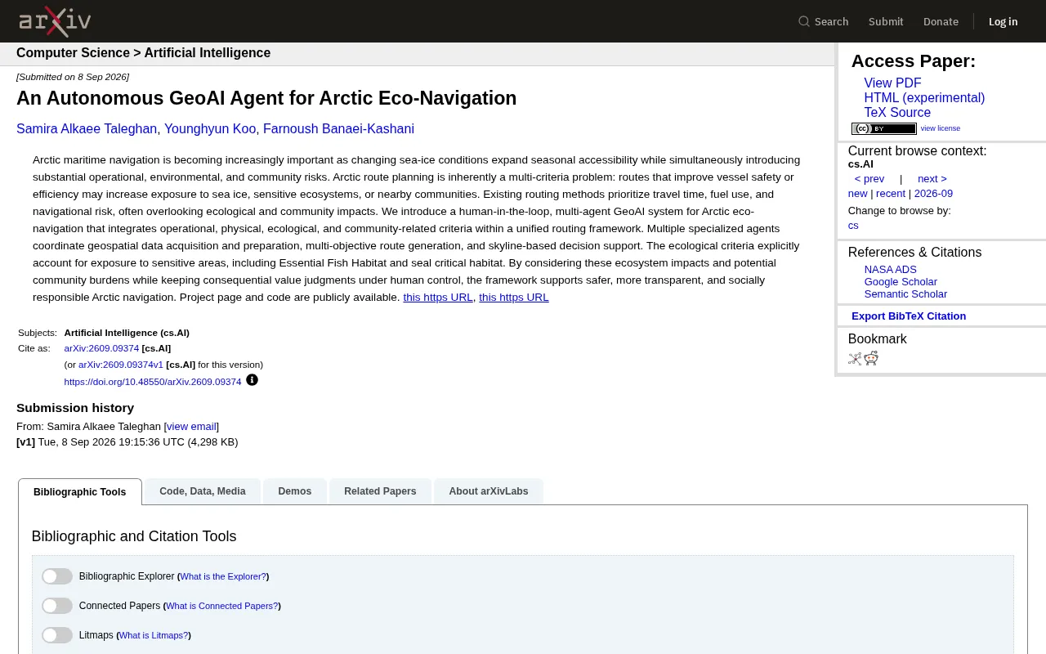Open the 2026-09 browse link
Image resolution: width=1046 pixels, height=654 pixels.
click(x=933, y=194)
